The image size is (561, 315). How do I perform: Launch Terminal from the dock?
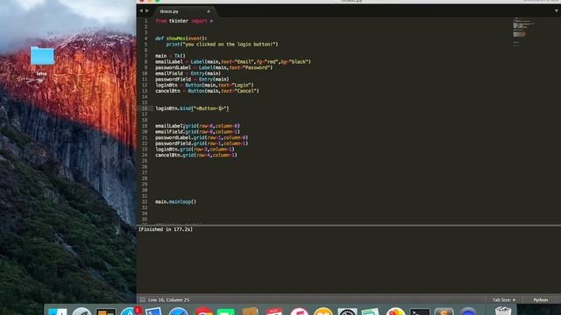click(x=420, y=311)
